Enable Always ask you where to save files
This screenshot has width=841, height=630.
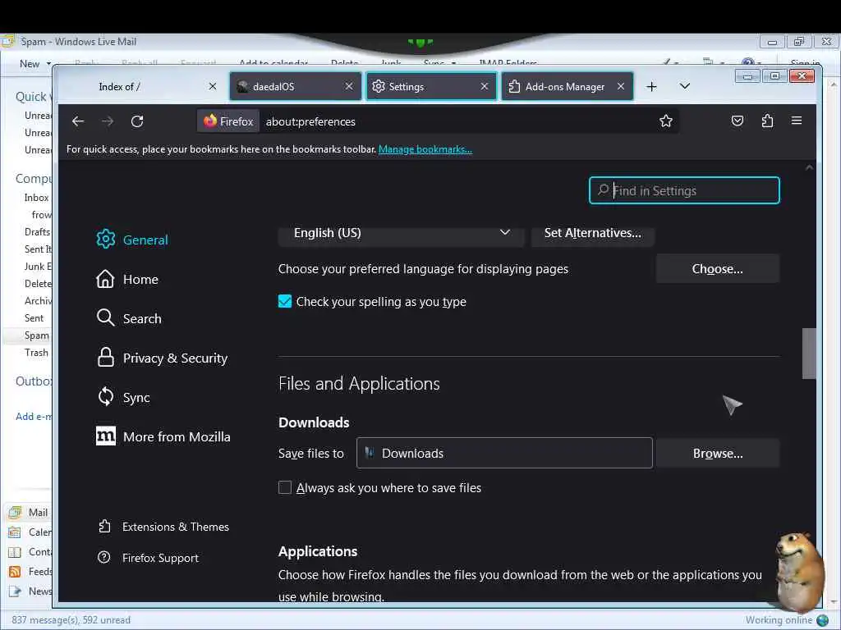(x=285, y=487)
